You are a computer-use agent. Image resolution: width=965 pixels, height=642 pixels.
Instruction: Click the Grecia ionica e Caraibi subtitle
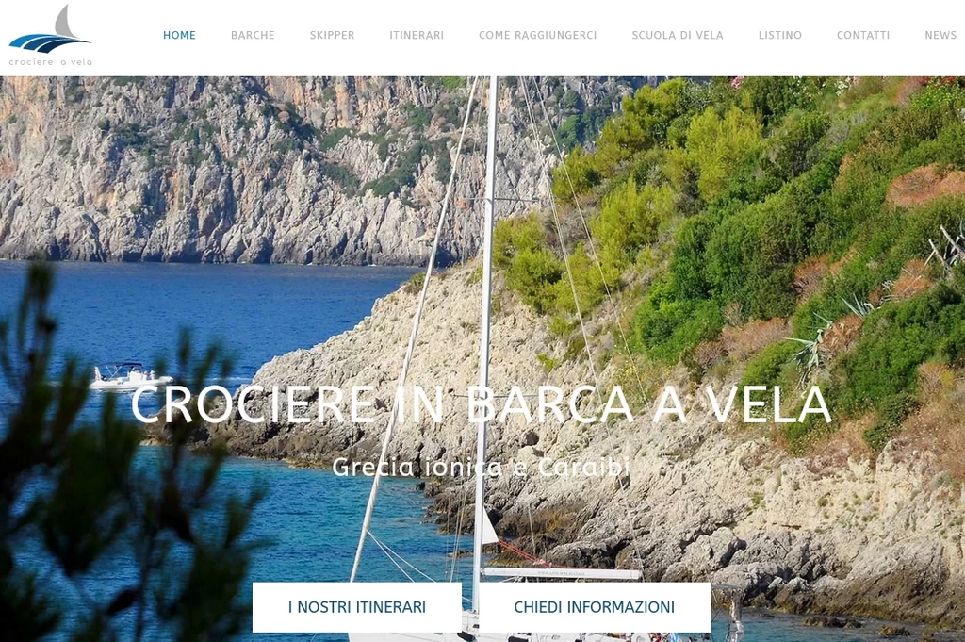tap(482, 468)
